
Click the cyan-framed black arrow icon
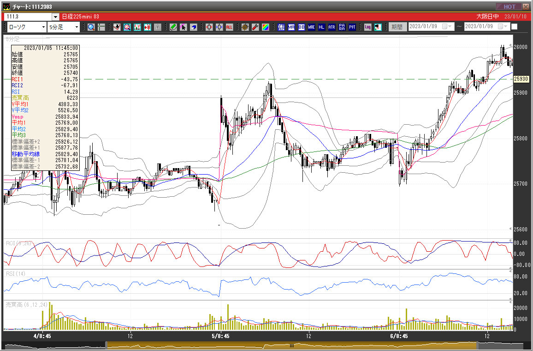[378, 27]
